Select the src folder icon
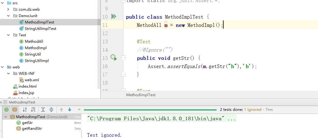The image size is (318, 138). pos(9,3)
